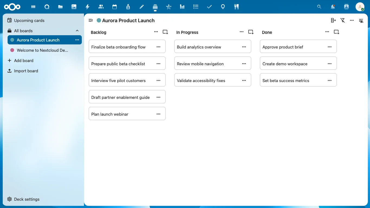This screenshot has width=370, height=208.
Task: Open the Files folder icon
Action: click(60, 7)
